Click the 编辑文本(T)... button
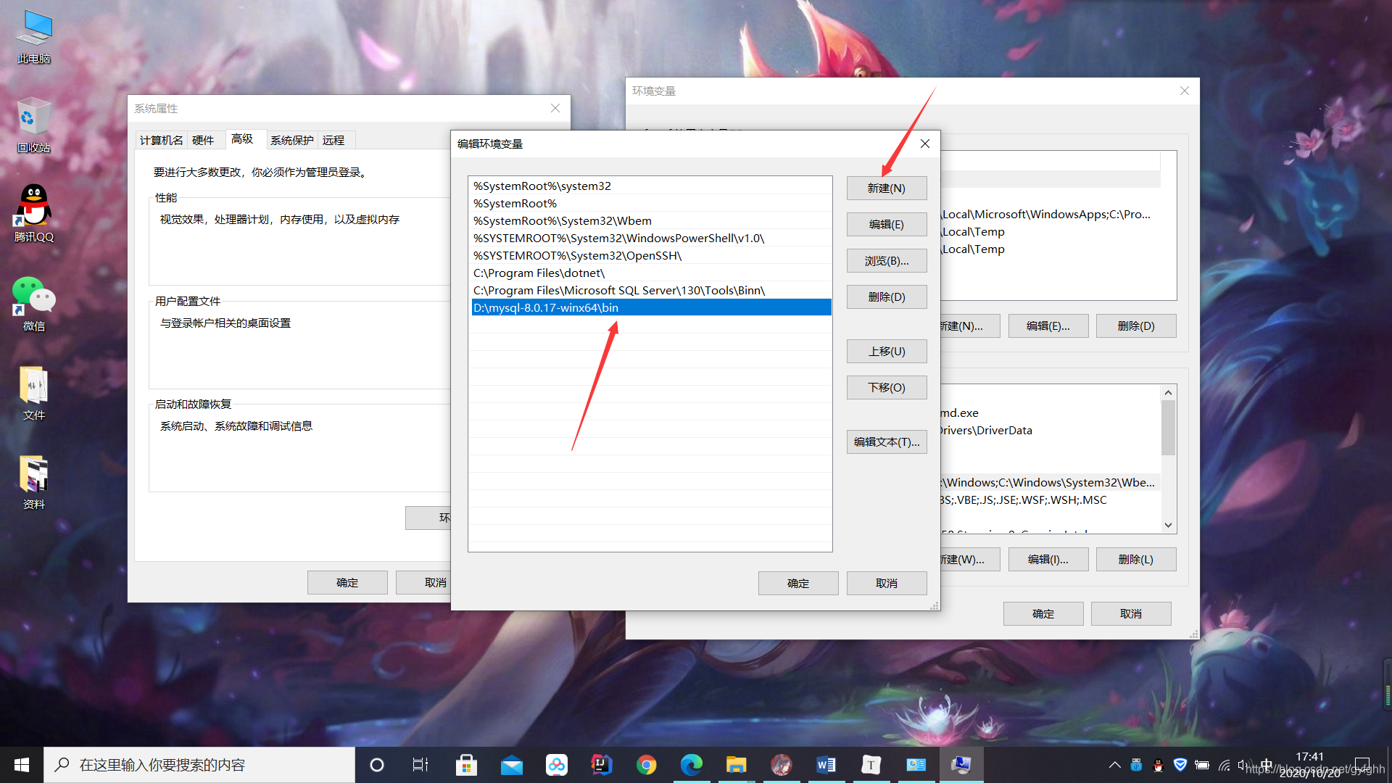The height and width of the screenshot is (783, 1392). (x=887, y=442)
